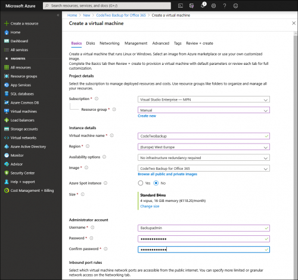This screenshot has height=280, width=298.
Task: Collapse the sidebar with the double-chevron icon
Action: 58,15
